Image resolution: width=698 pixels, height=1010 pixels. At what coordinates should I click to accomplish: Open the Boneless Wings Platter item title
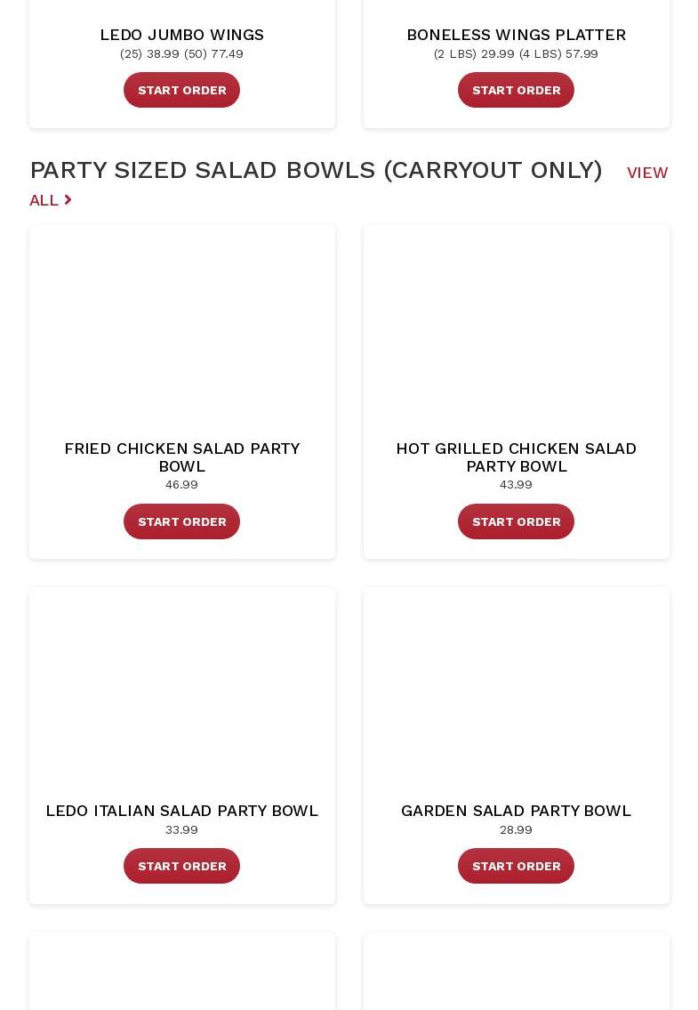click(516, 35)
